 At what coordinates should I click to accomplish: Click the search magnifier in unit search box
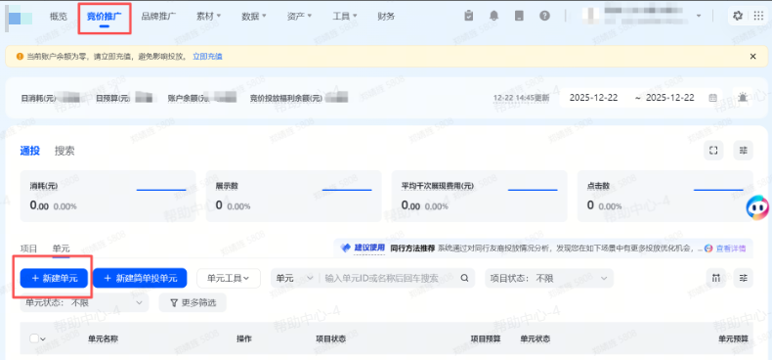[x=464, y=278]
